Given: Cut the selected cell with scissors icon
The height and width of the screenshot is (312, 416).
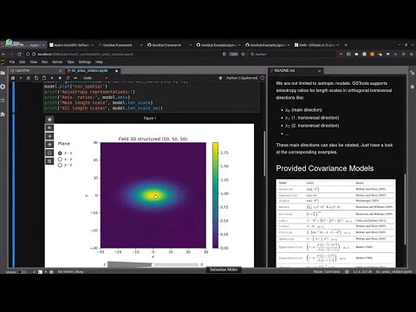Looking at the screenshot, I should tap(29, 78).
